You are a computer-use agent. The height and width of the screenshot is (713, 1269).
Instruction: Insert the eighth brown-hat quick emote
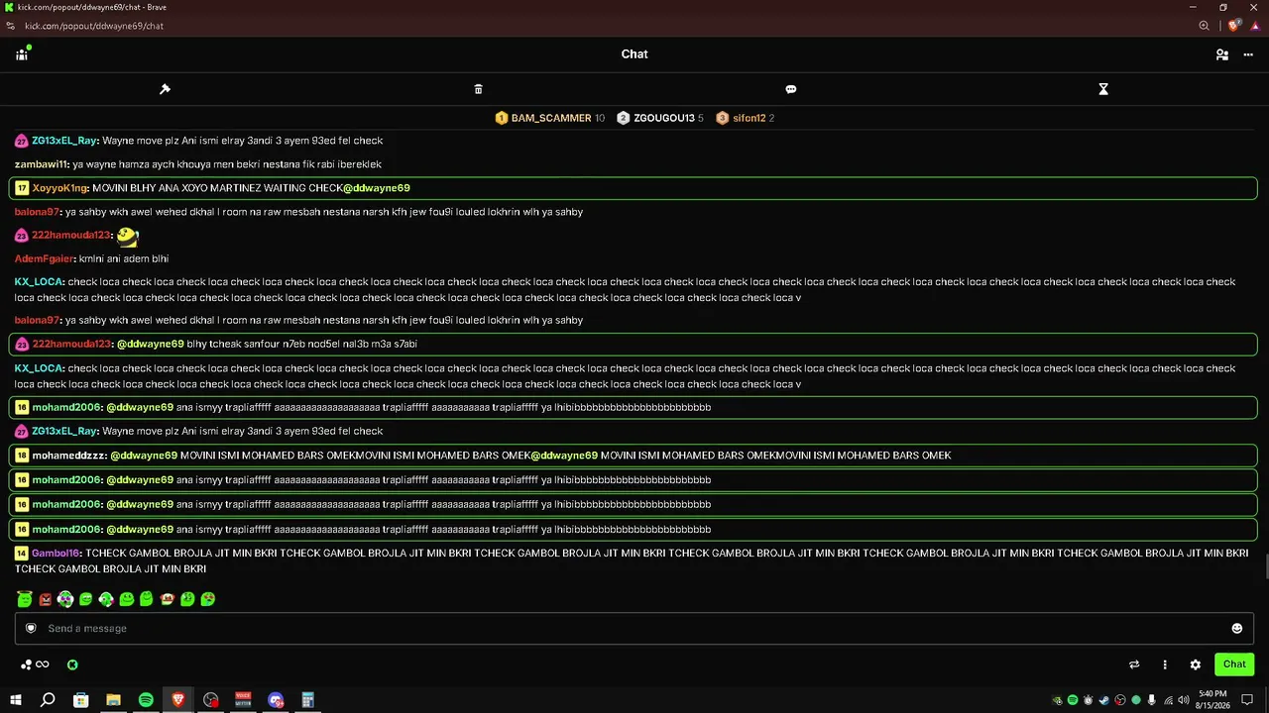167,599
